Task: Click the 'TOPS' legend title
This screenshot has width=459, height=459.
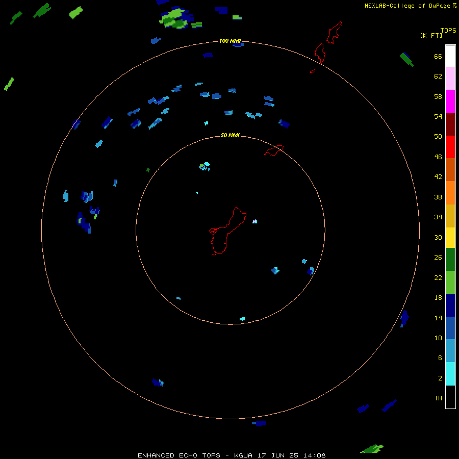Action: (448, 30)
